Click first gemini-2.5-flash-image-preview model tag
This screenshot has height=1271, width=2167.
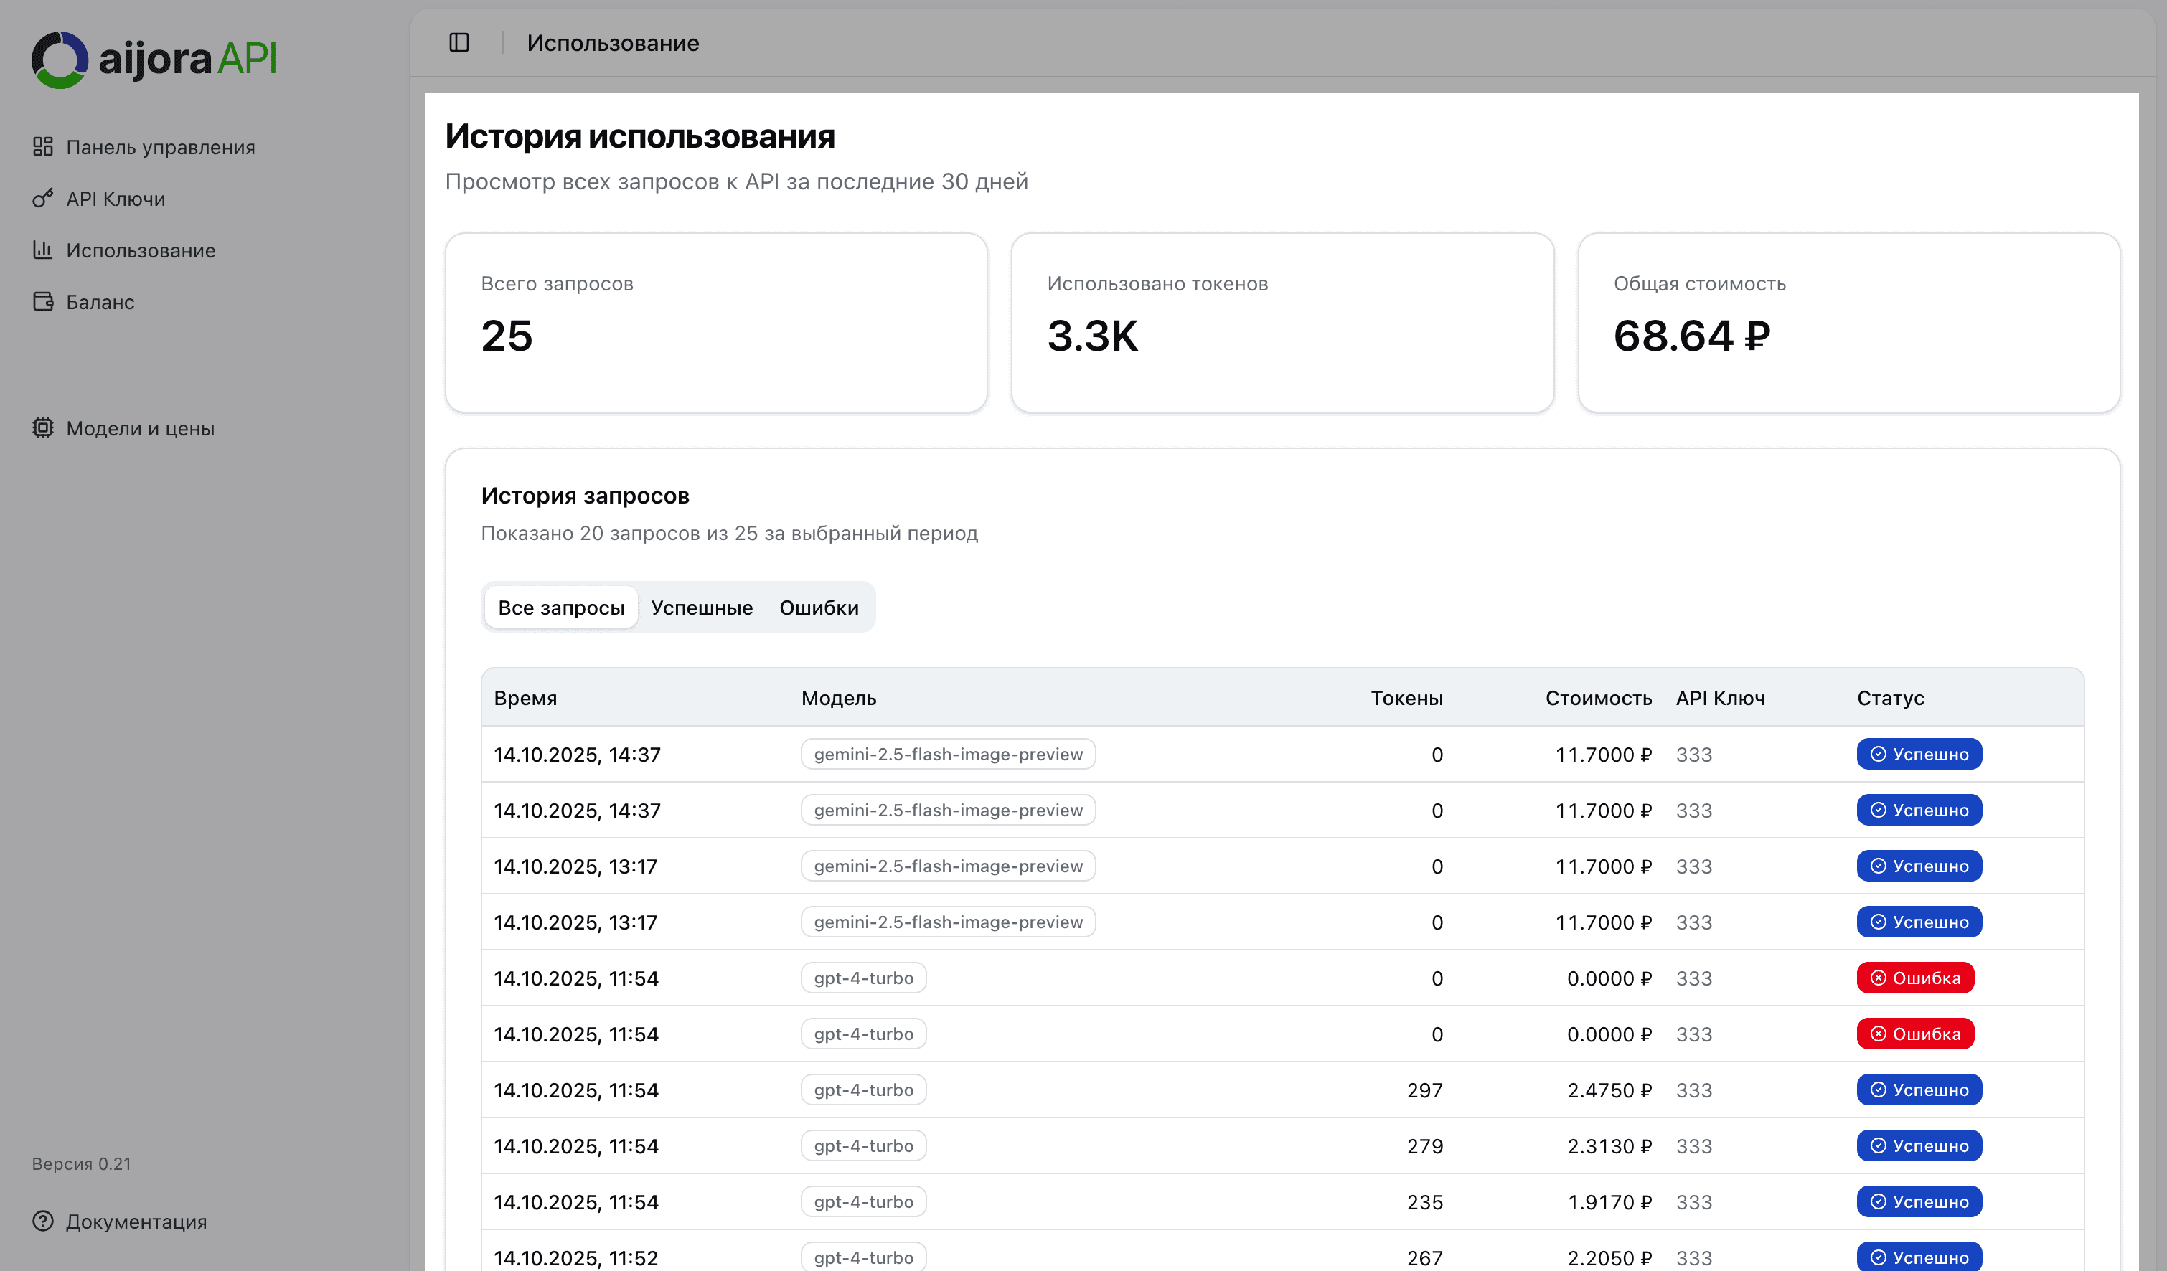click(x=948, y=755)
